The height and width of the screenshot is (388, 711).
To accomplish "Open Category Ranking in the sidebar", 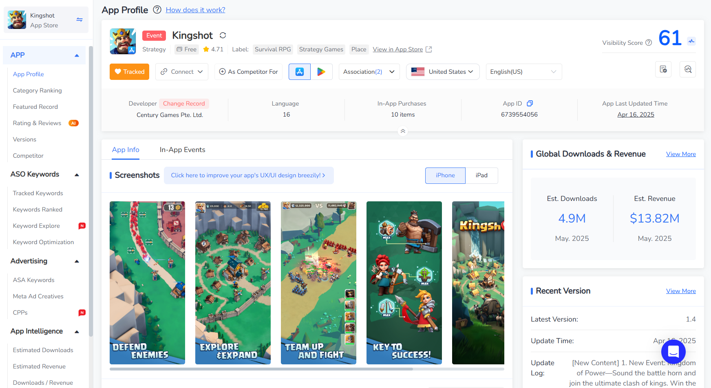I will pos(37,90).
